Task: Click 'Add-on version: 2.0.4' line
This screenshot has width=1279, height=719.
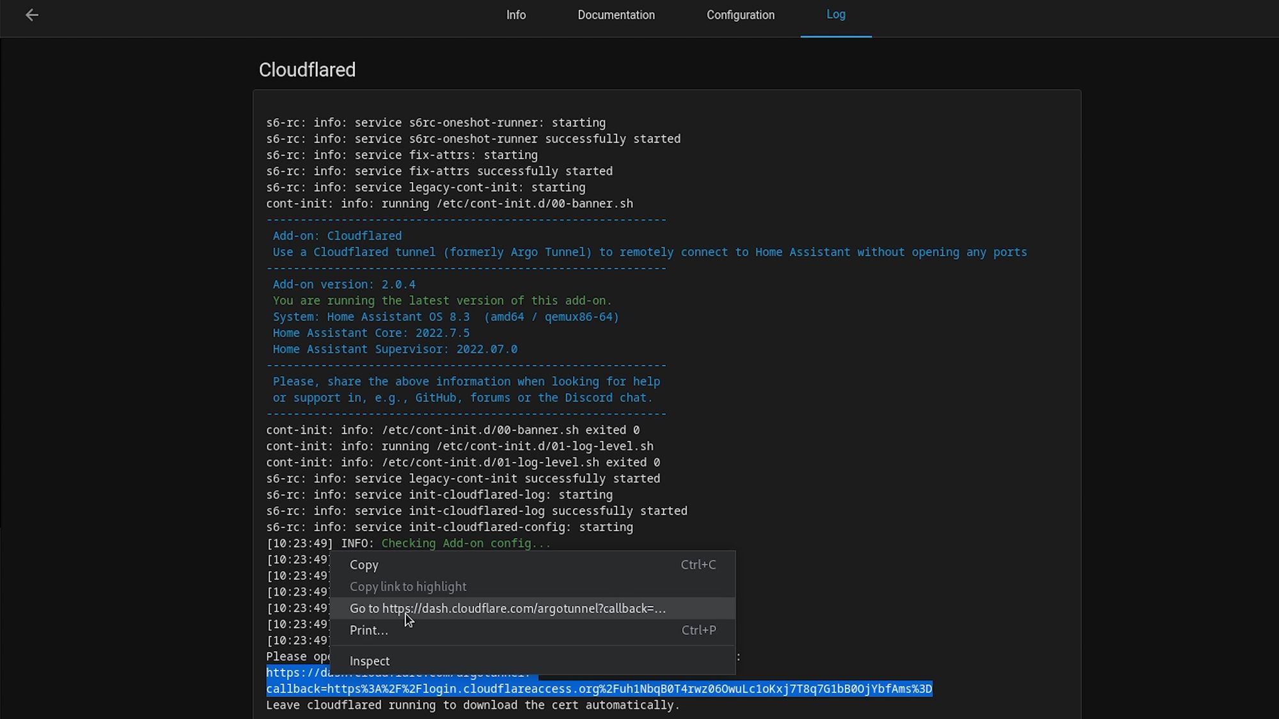Action: pos(344,284)
